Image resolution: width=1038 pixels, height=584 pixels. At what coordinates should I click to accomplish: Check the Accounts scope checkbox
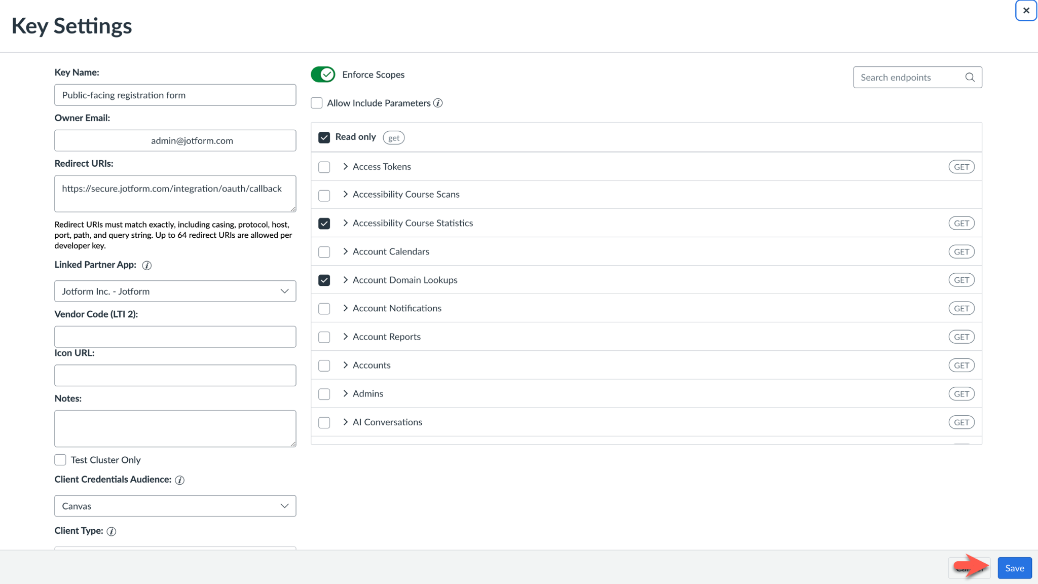[324, 366]
